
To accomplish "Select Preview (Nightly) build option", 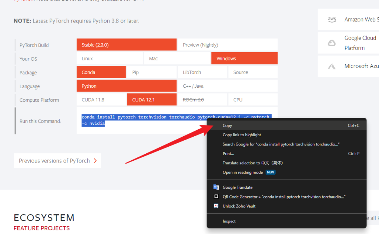I will 227,45.
